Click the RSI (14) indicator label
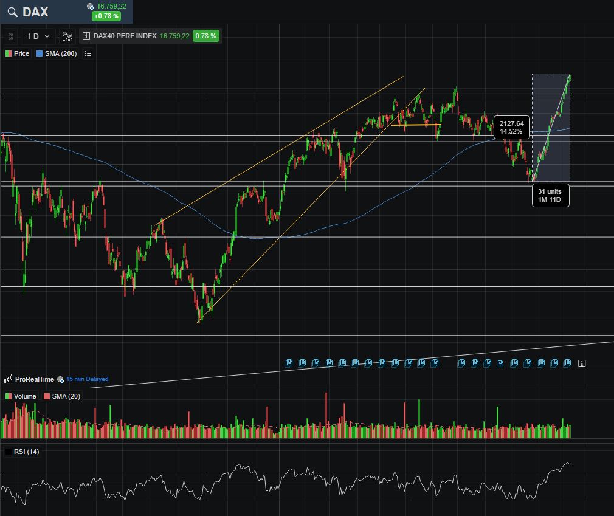 coord(26,452)
